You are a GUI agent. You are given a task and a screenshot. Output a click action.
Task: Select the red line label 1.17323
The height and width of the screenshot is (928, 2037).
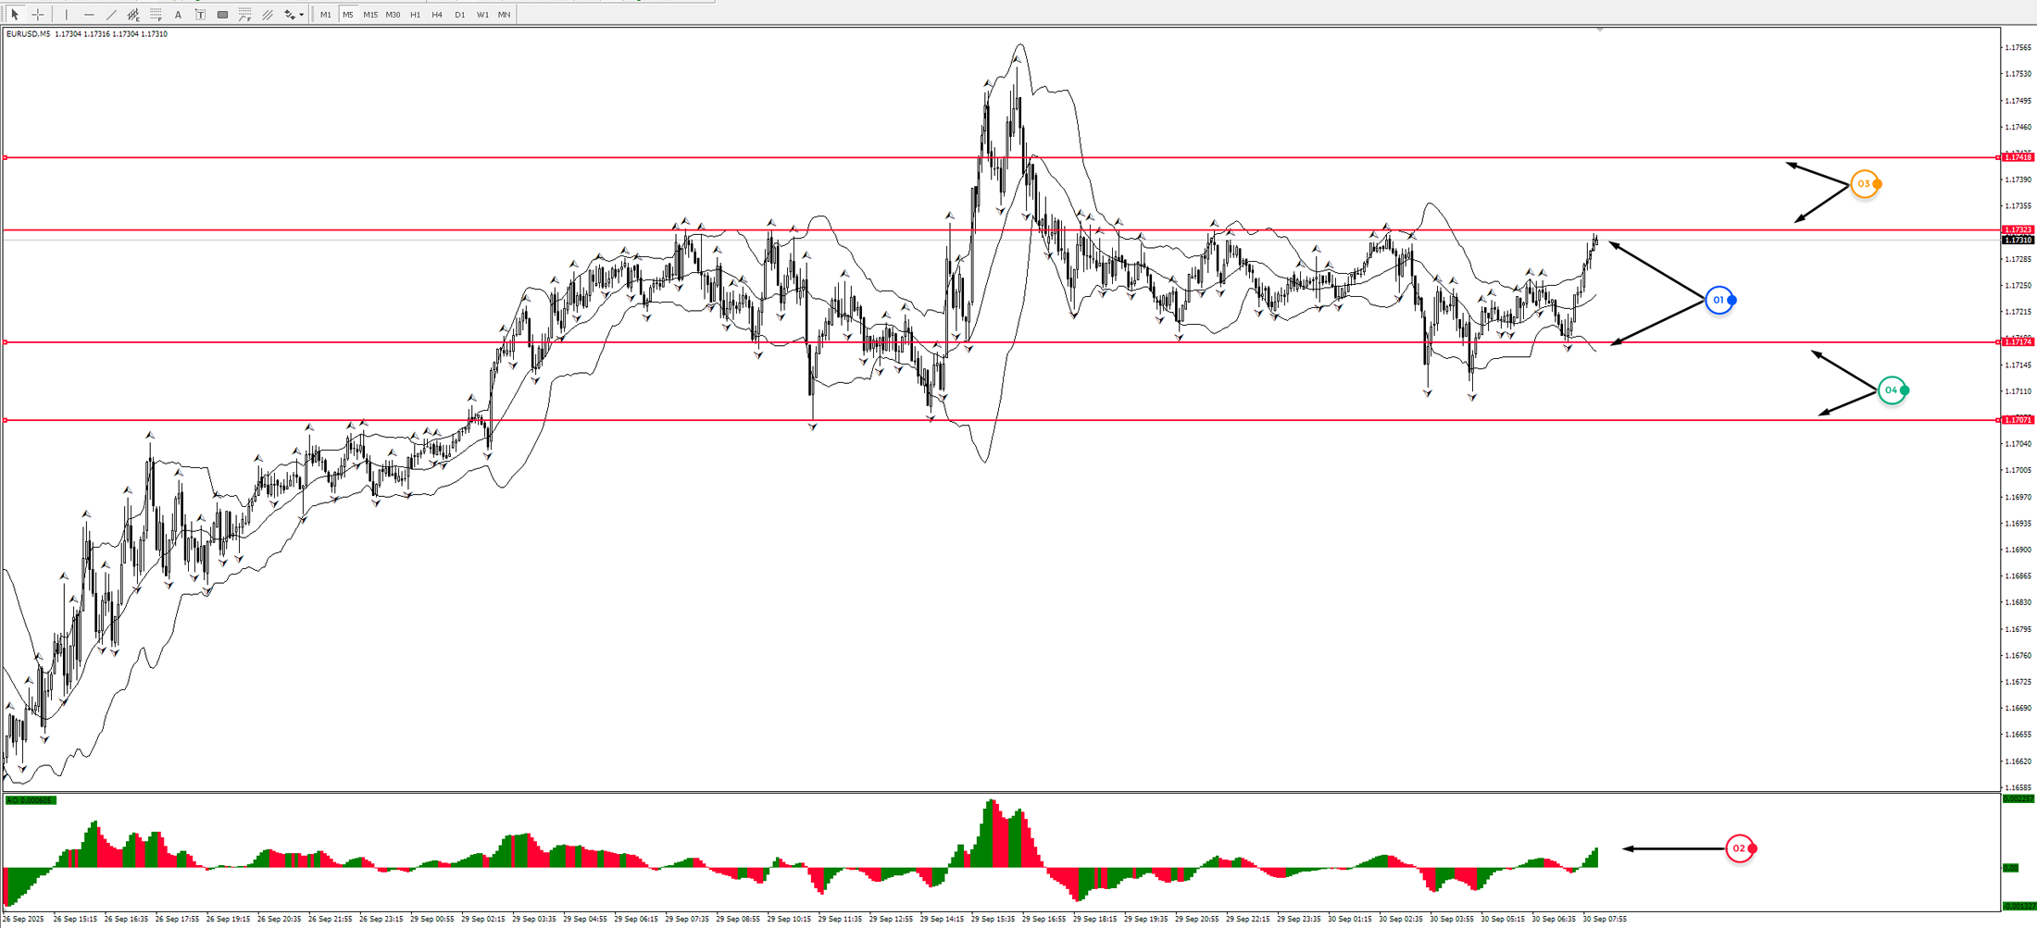[x=2018, y=229]
